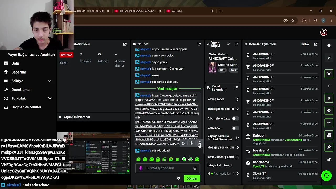Expand Aktif hedefler row
The image size is (336, 189).
[x=223, y=174]
